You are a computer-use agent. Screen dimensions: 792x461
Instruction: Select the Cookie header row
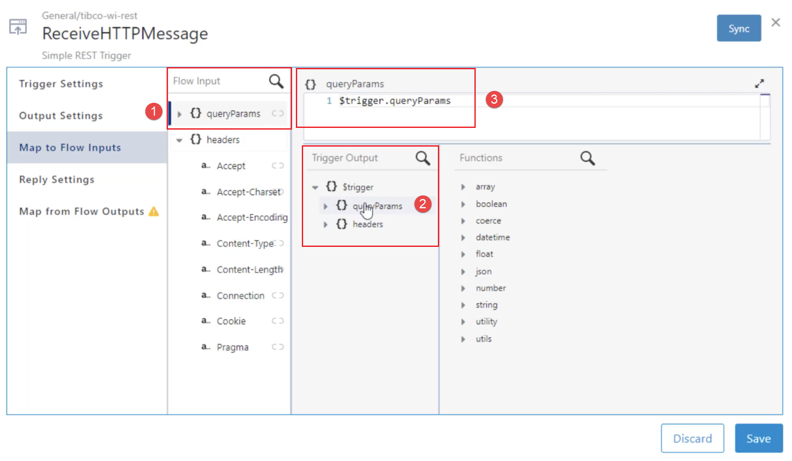pos(230,321)
